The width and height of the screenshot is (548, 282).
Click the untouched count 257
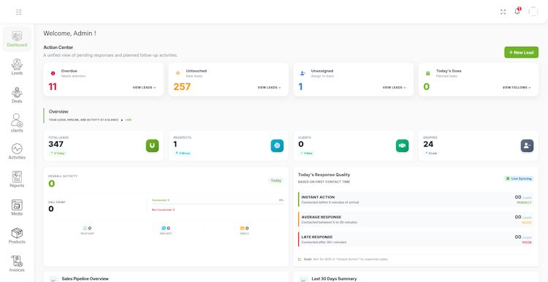[x=182, y=87]
